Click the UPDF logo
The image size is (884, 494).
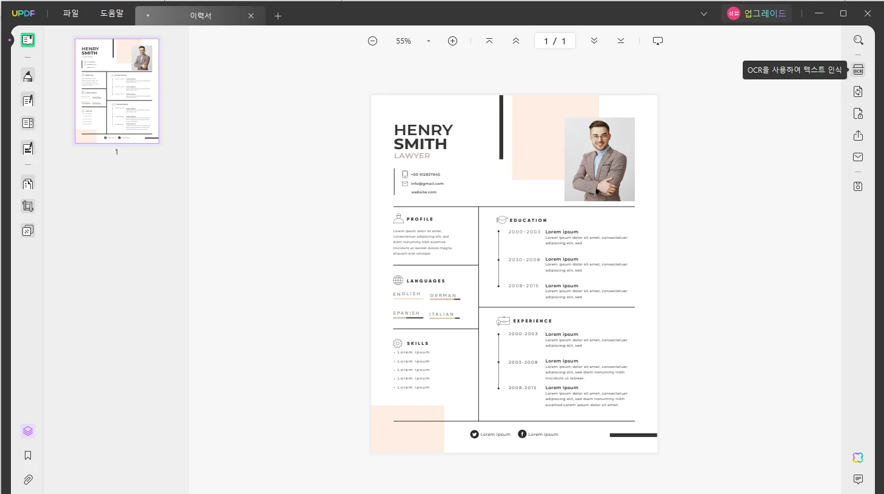(x=23, y=13)
